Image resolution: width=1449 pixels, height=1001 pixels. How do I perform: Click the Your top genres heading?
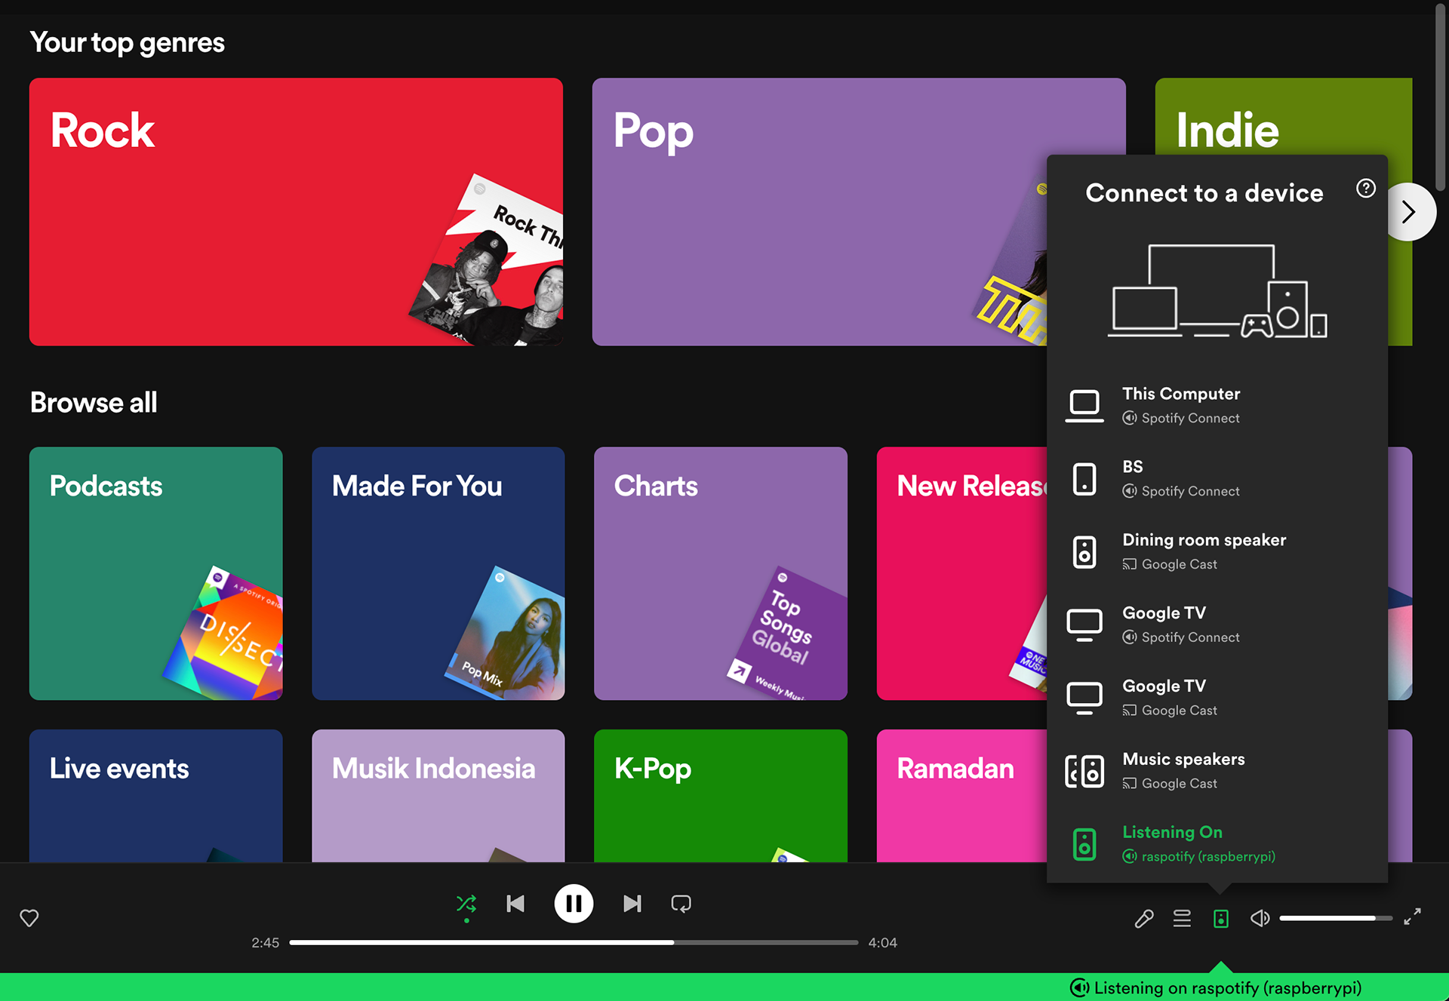(128, 43)
